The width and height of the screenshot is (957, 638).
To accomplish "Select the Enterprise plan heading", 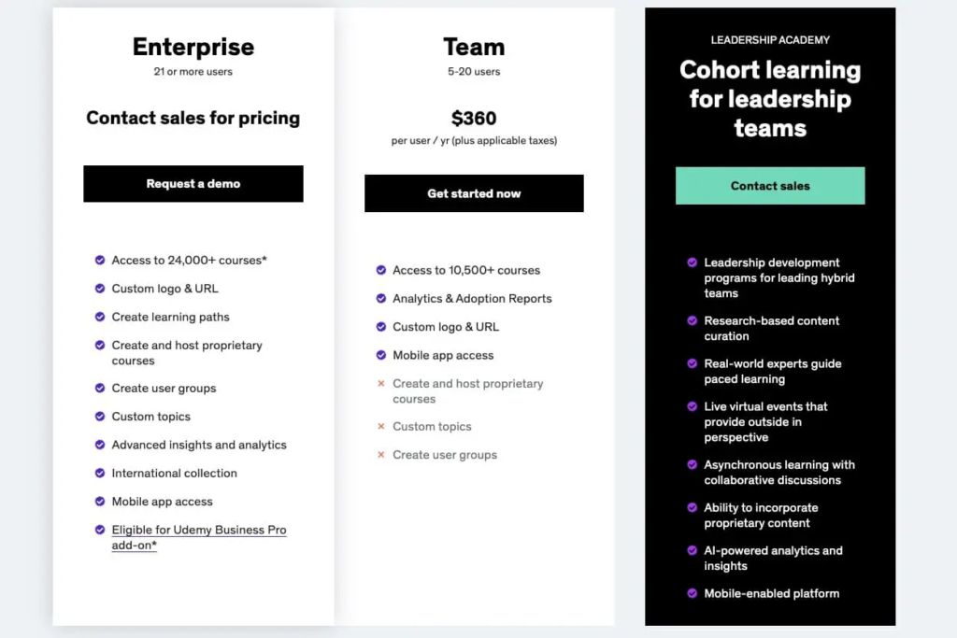I will [x=193, y=47].
